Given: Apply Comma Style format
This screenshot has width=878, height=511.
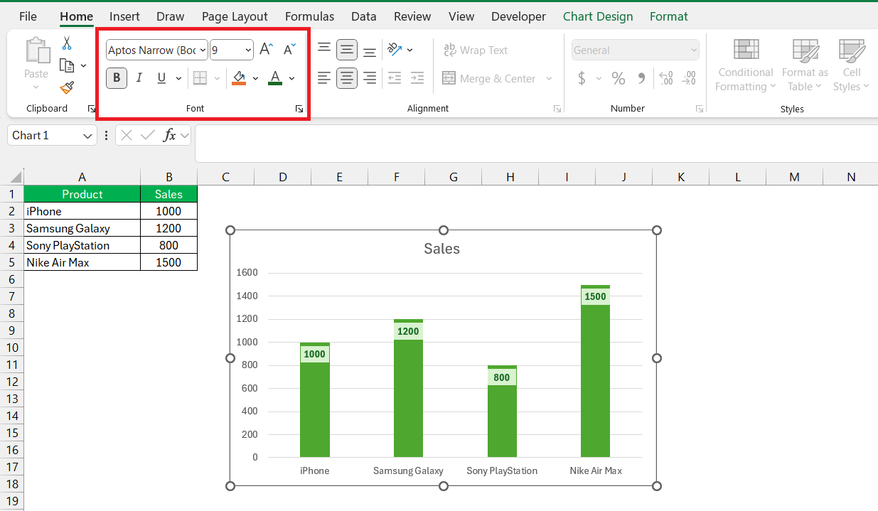Looking at the screenshot, I should coord(641,78).
